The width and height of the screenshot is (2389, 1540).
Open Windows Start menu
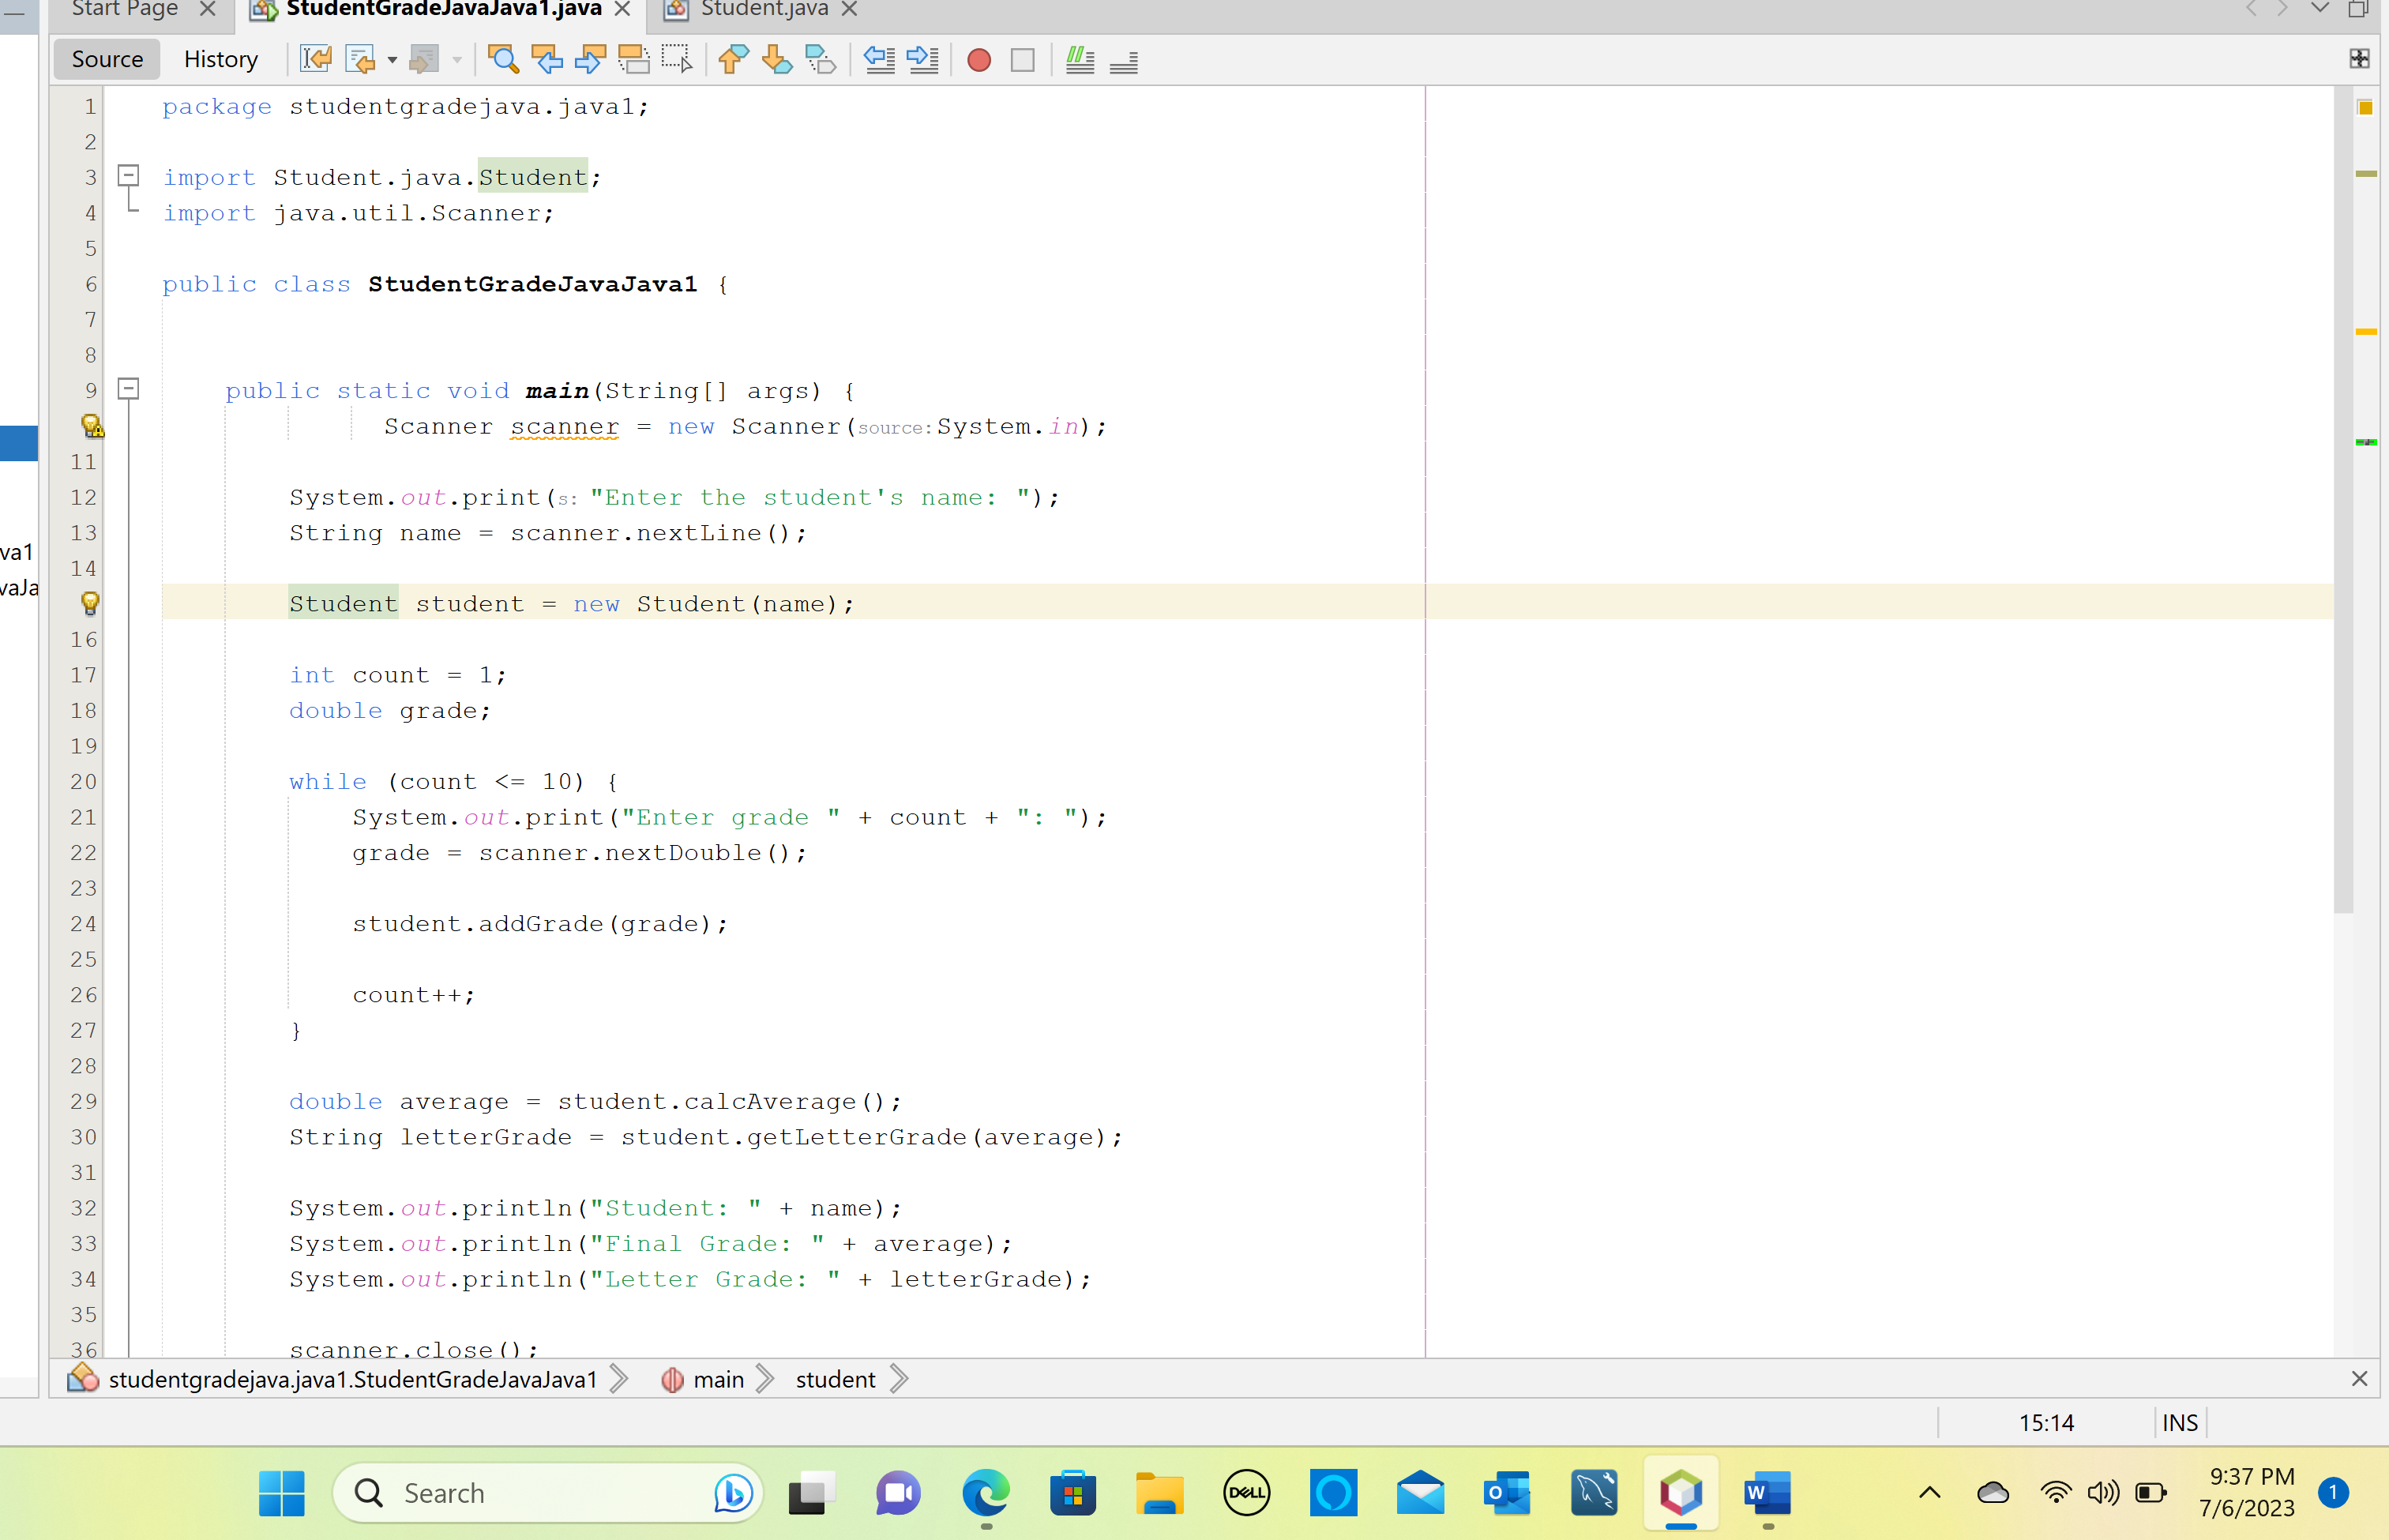tap(282, 1493)
